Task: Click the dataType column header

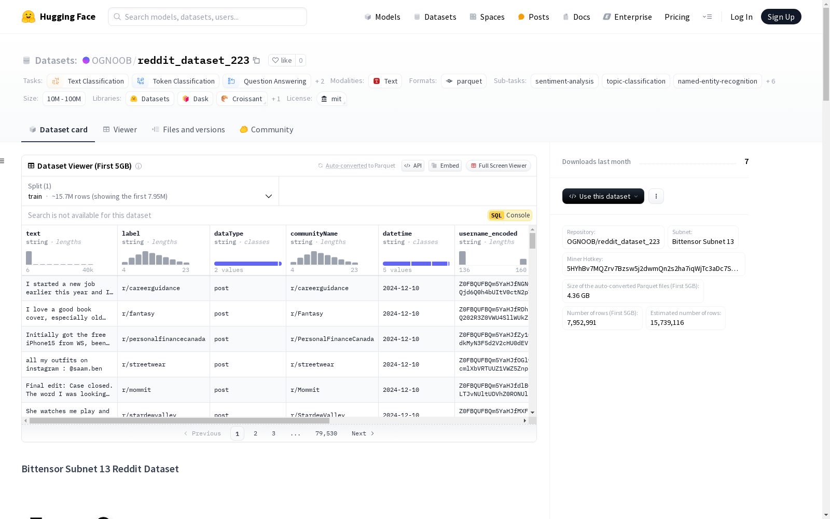Action: pyautogui.click(x=248, y=250)
